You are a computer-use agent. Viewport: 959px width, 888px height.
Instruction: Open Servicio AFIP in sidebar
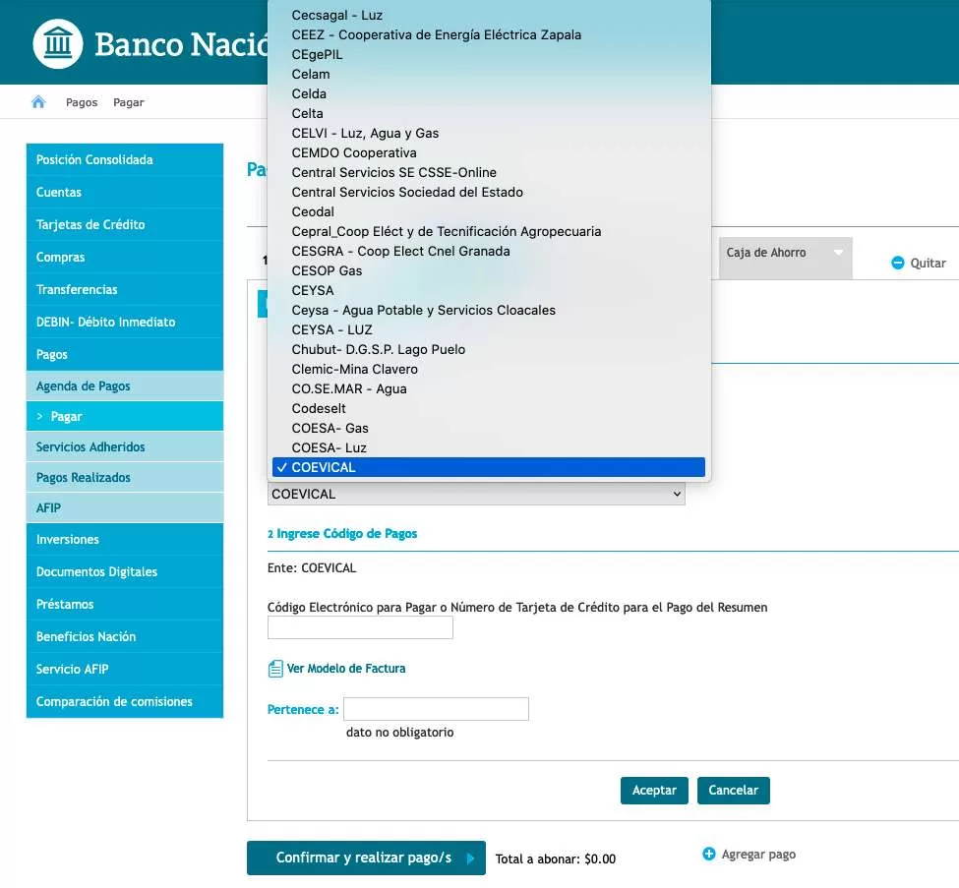click(125, 669)
